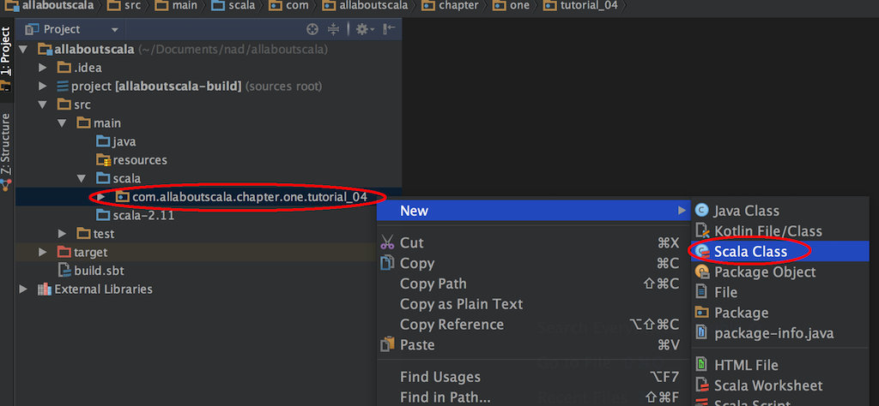Choose Copy Reference from context menu

pyautogui.click(x=533, y=325)
